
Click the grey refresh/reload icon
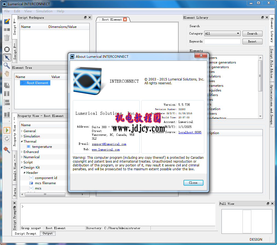click(7, 139)
